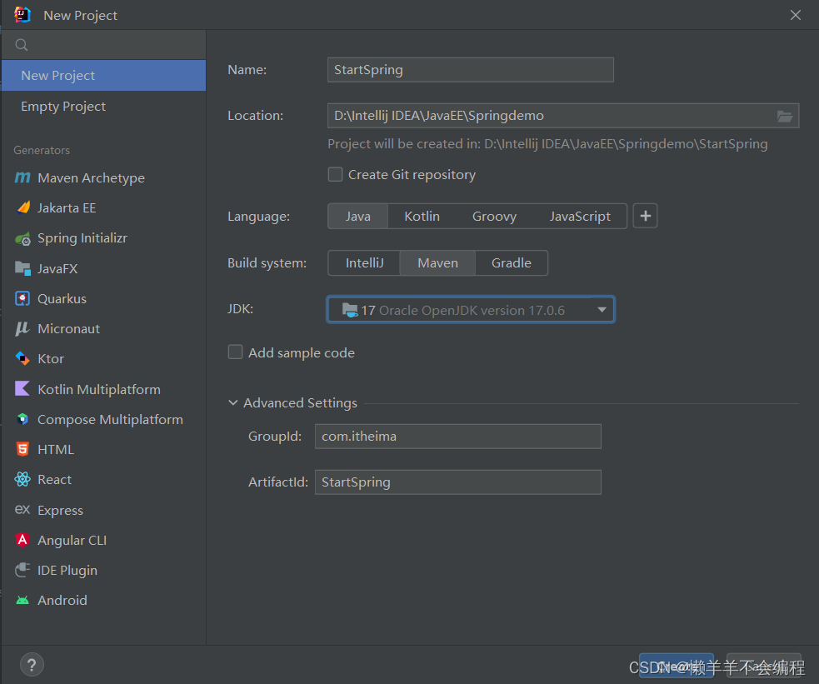Open help with the question mark
The height and width of the screenshot is (684, 819).
32,665
